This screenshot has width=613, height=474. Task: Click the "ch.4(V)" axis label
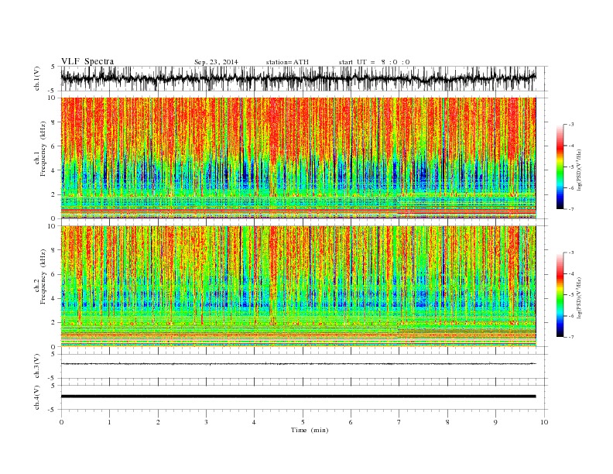coord(37,397)
